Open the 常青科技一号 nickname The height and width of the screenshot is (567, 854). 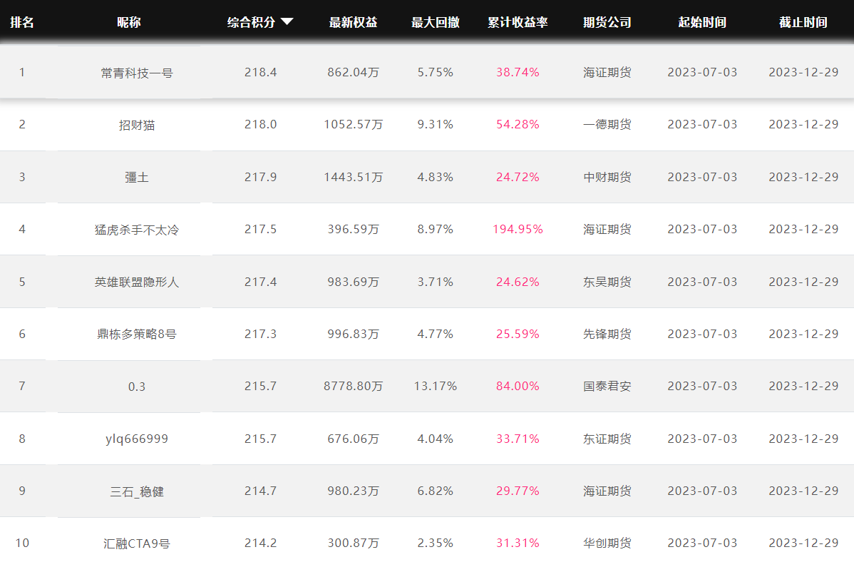pyautogui.click(x=137, y=73)
